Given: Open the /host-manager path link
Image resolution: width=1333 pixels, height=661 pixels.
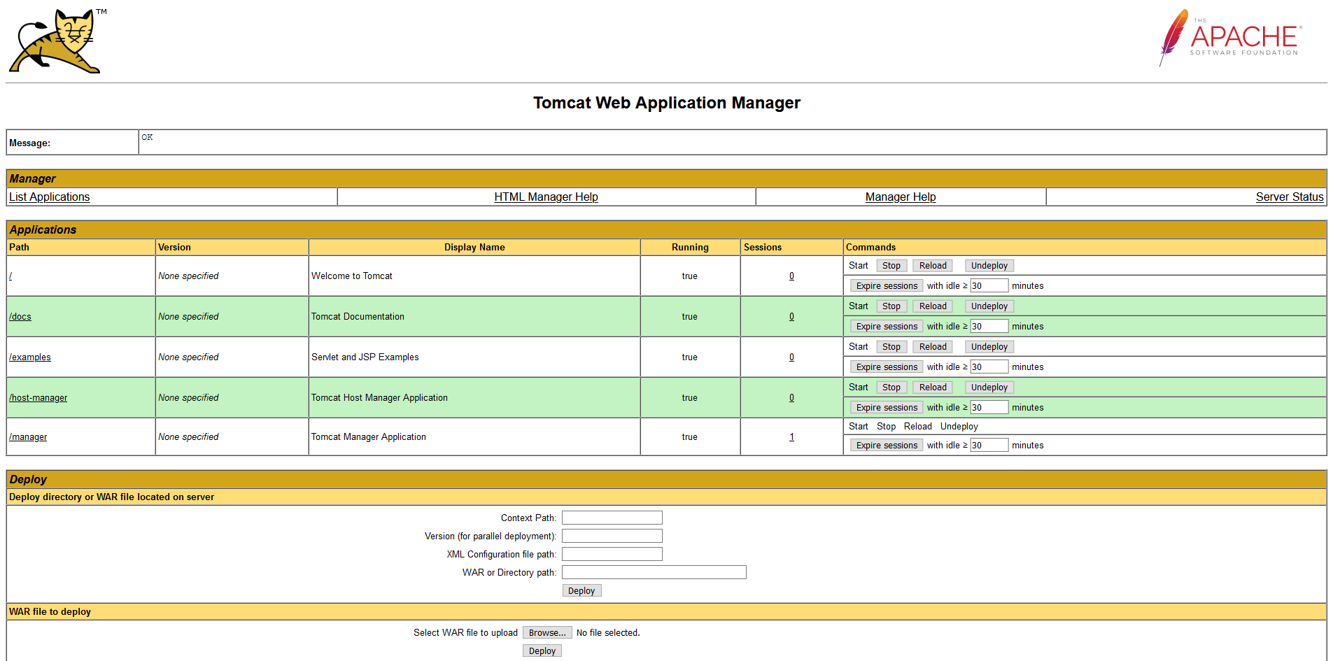Looking at the screenshot, I should 38,398.
